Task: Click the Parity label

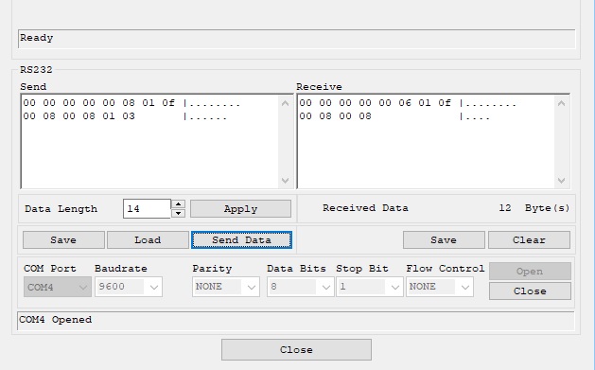Action: [212, 269]
